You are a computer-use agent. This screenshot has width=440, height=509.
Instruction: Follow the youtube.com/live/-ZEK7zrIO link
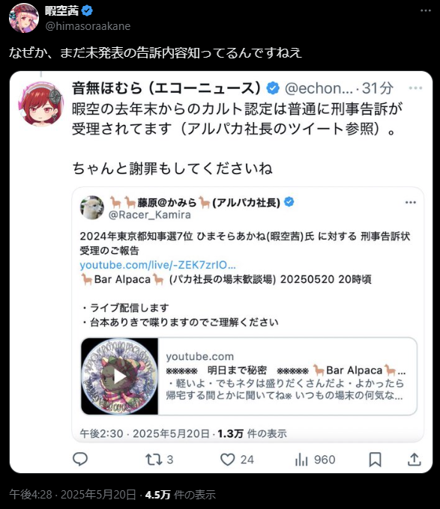pyautogui.click(x=158, y=265)
